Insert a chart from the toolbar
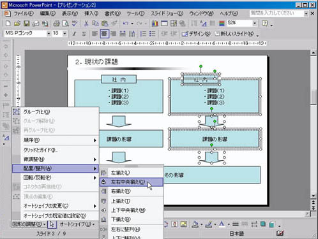 (155, 23)
